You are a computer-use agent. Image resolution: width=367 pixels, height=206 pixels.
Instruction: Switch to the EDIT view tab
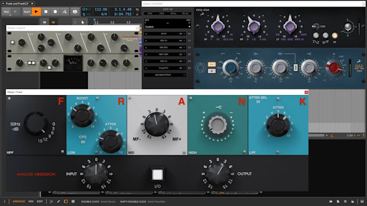pyautogui.click(x=40, y=201)
